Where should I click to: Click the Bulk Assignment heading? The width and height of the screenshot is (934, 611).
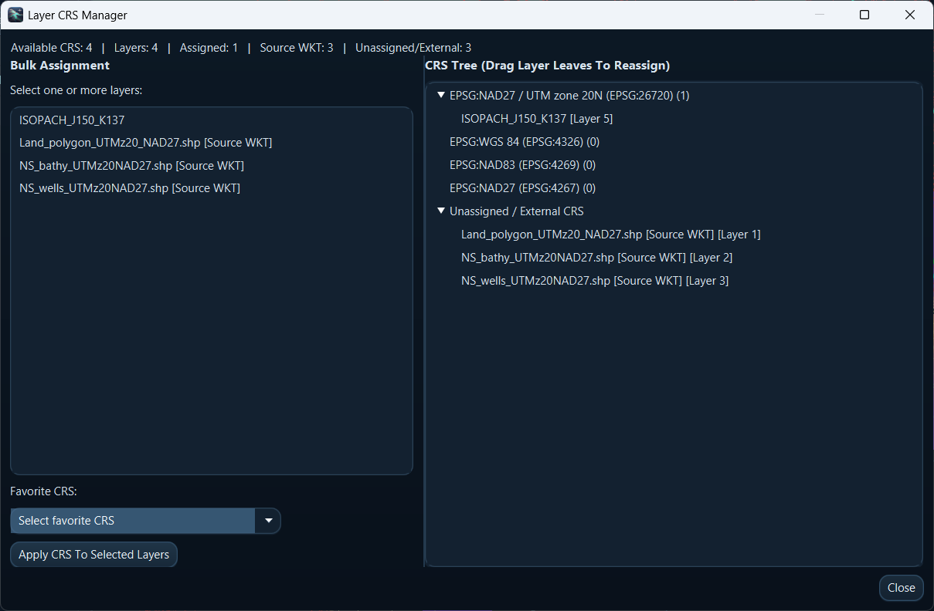(x=60, y=66)
